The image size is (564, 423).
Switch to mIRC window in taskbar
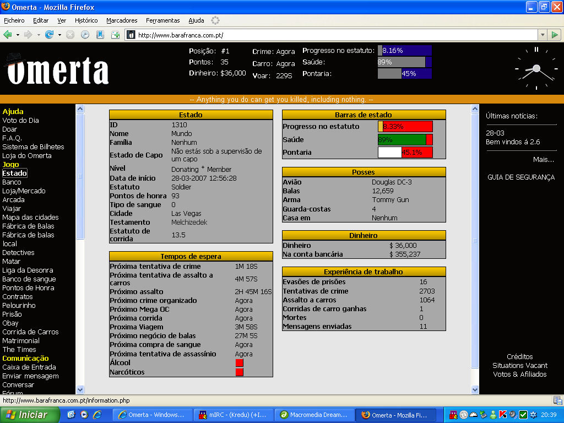coord(235,415)
